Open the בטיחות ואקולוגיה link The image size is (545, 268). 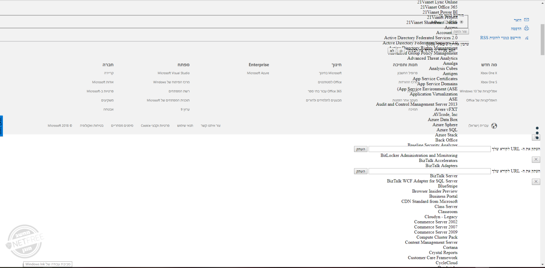(92, 126)
